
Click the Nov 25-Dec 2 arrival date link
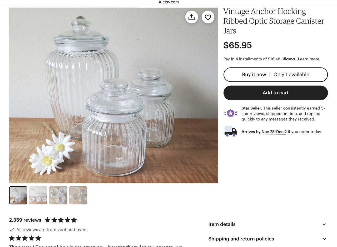click(274, 132)
